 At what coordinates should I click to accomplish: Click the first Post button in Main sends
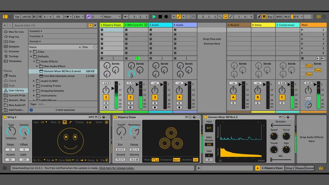pos(309,66)
